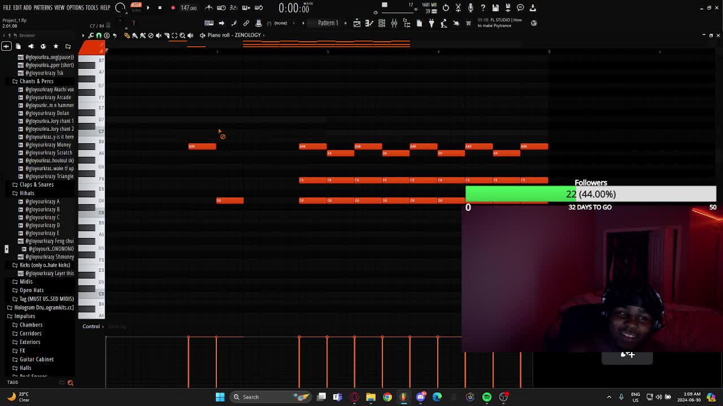Open the help question mark icon
The image size is (723, 406).
tap(483, 7)
